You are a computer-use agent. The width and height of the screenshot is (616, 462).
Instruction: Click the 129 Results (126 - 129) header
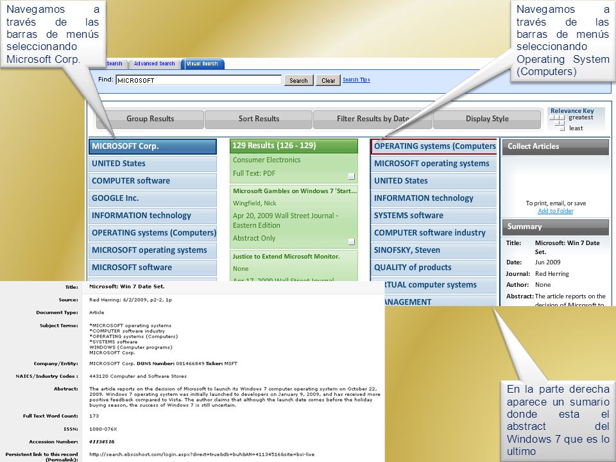point(294,146)
